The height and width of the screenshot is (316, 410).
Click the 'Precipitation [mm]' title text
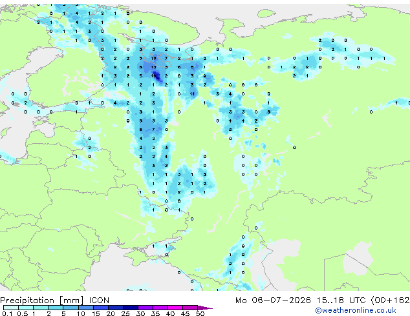pyautogui.click(x=42, y=301)
